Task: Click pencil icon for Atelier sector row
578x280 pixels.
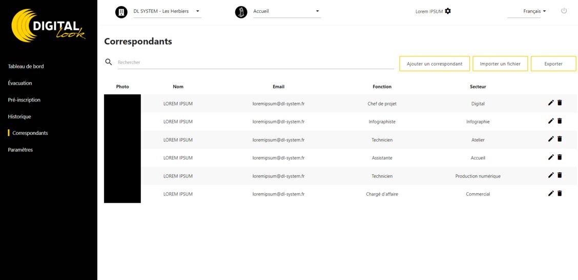Action: pyautogui.click(x=551, y=139)
